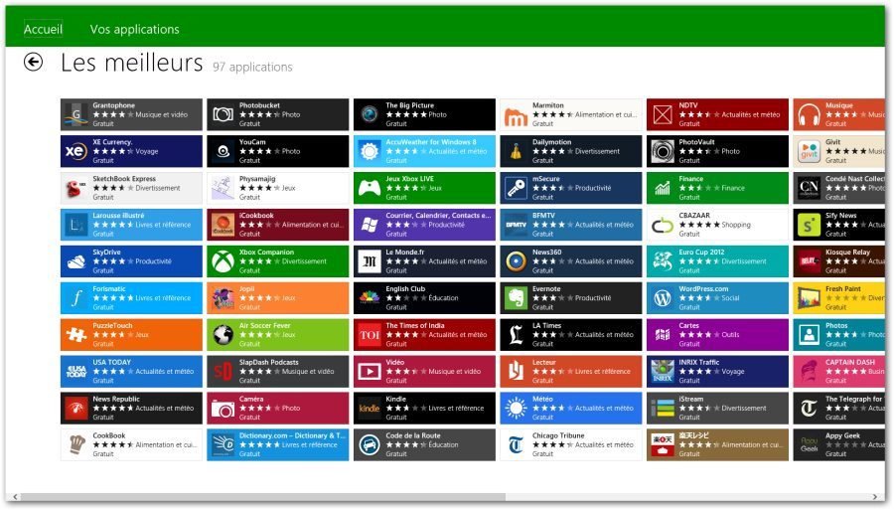The image size is (894, 510).
Task: Switch to Vos applications tab
Action: pyautogui.click(x=134, y=29)
